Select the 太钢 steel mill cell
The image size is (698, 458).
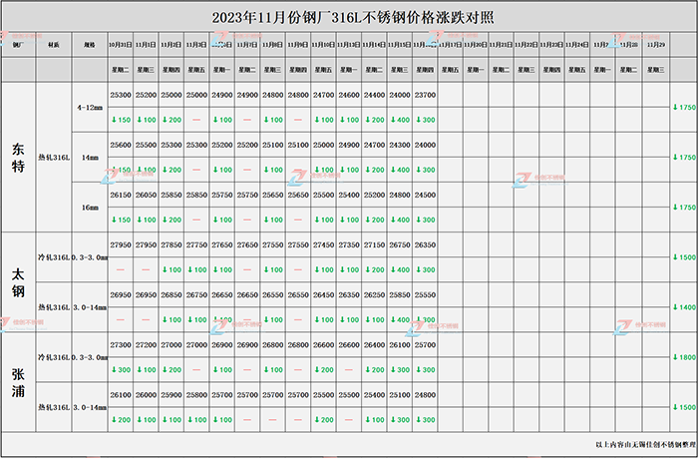(x=18, y=282)
